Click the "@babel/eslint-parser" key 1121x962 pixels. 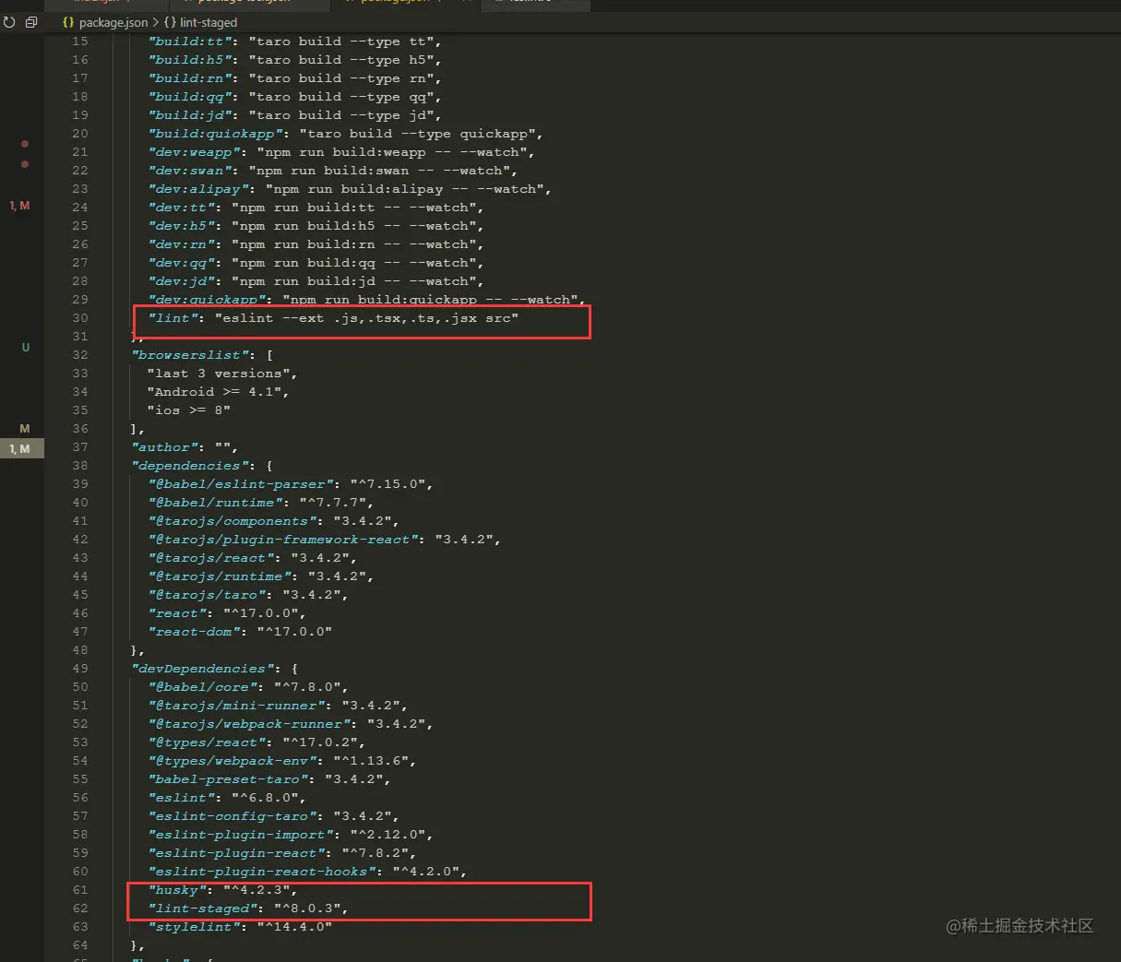pyautogui.click(x=241, y=484)
